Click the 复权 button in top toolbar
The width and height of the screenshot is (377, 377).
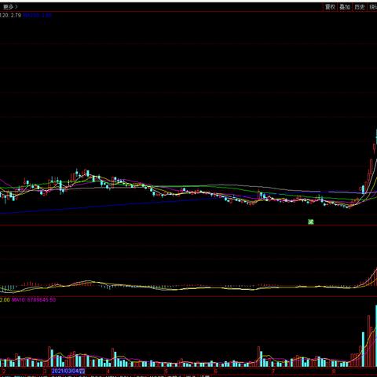pos(330,7)
